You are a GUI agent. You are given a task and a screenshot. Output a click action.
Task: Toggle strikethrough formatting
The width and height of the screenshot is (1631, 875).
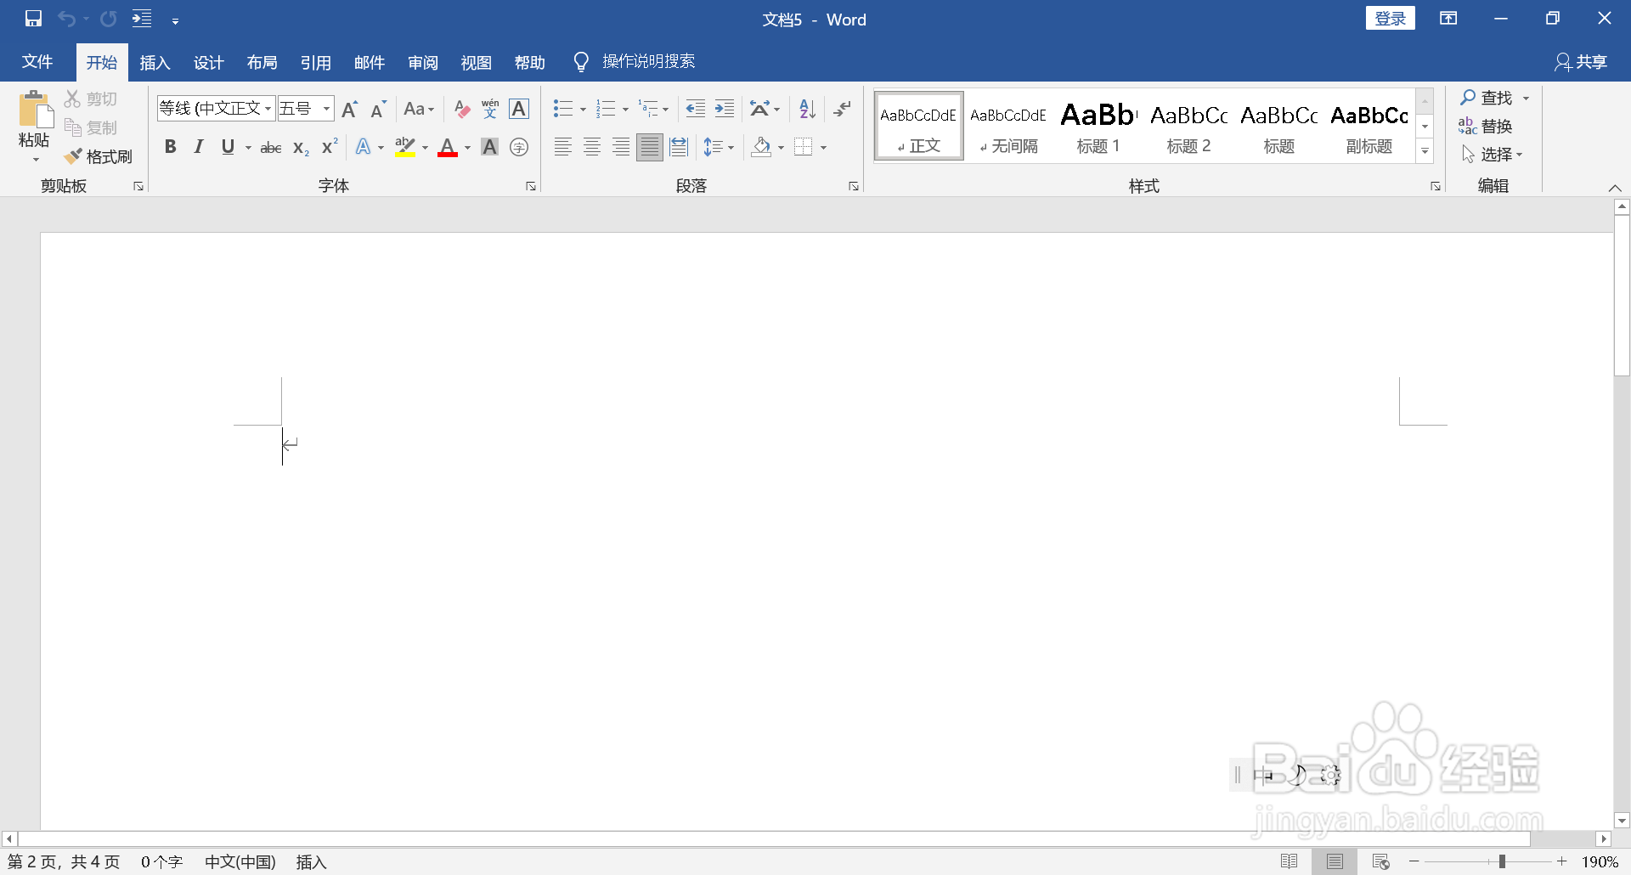pyautogui.click(x=271, y=147)
